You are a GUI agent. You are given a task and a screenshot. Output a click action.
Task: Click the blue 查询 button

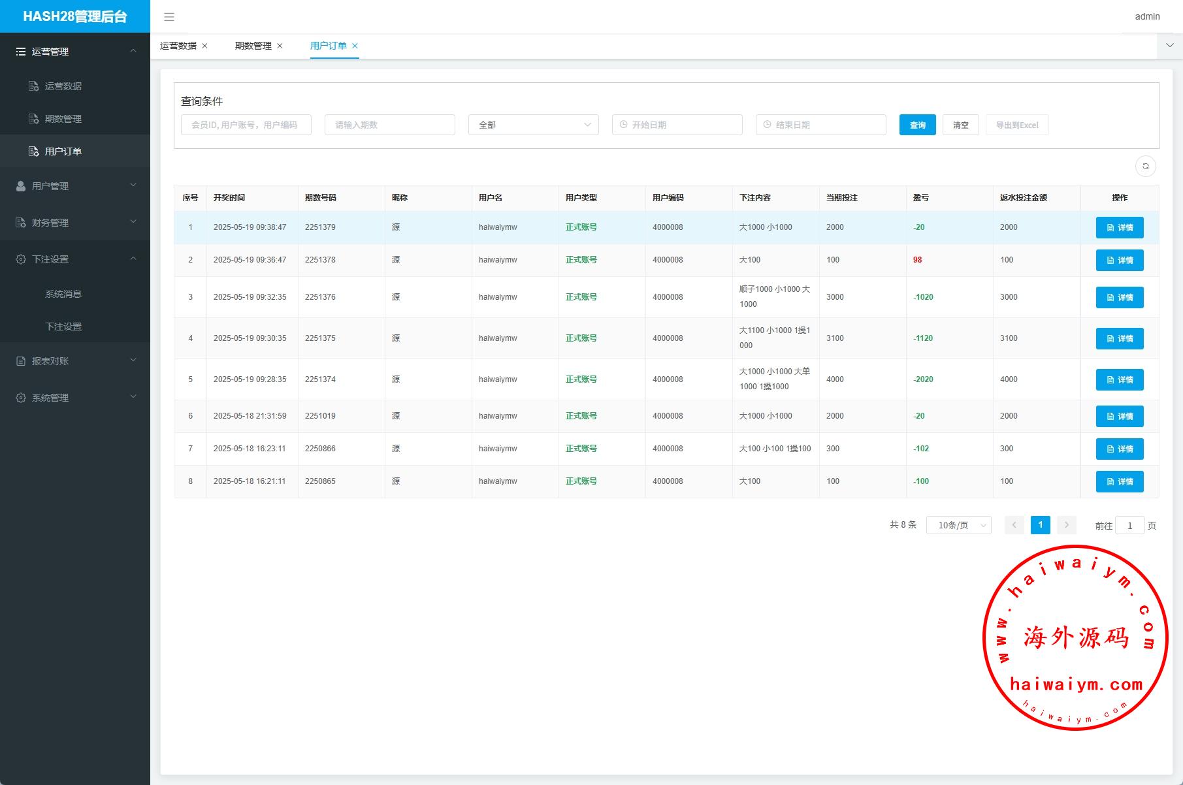(x=917, y=125)
